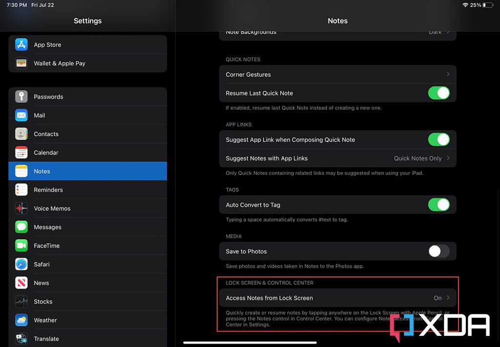Open Access Notes from Lock Screen setting

[337, 298]
